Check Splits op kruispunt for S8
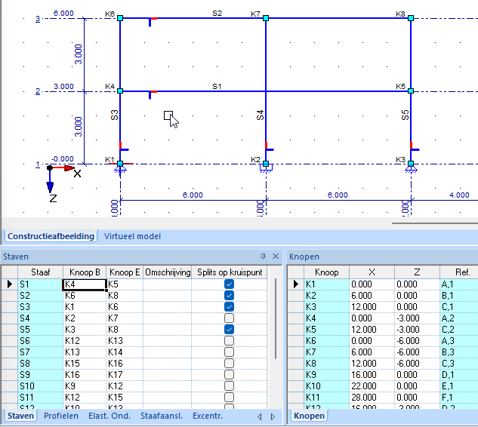Image resolution: width=478 pixels, height=427 pixels. [x=229, y=364]
